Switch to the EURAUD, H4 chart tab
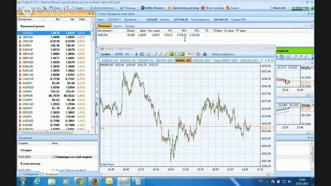331x186 pixels. click(x=110, y=60)
